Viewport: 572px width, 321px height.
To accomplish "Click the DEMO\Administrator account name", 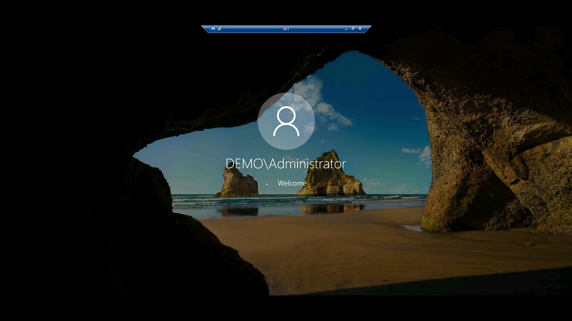I will pyautogui.click(x=286, y=164).
